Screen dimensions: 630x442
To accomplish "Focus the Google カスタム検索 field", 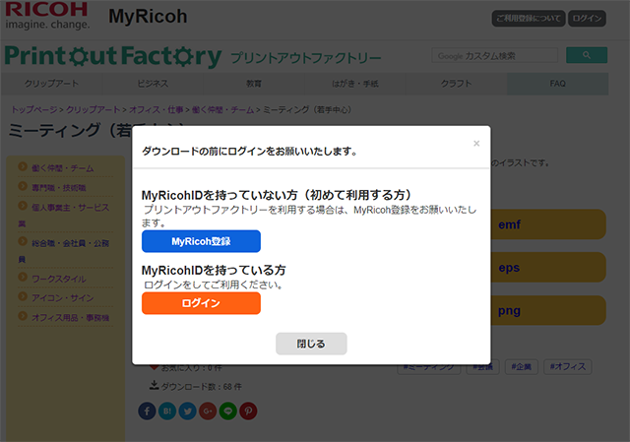I will pos(494,55).
